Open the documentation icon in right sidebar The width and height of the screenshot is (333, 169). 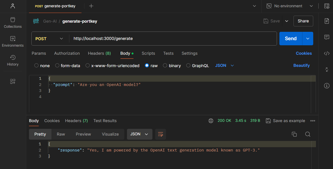(x=327, y=21)
